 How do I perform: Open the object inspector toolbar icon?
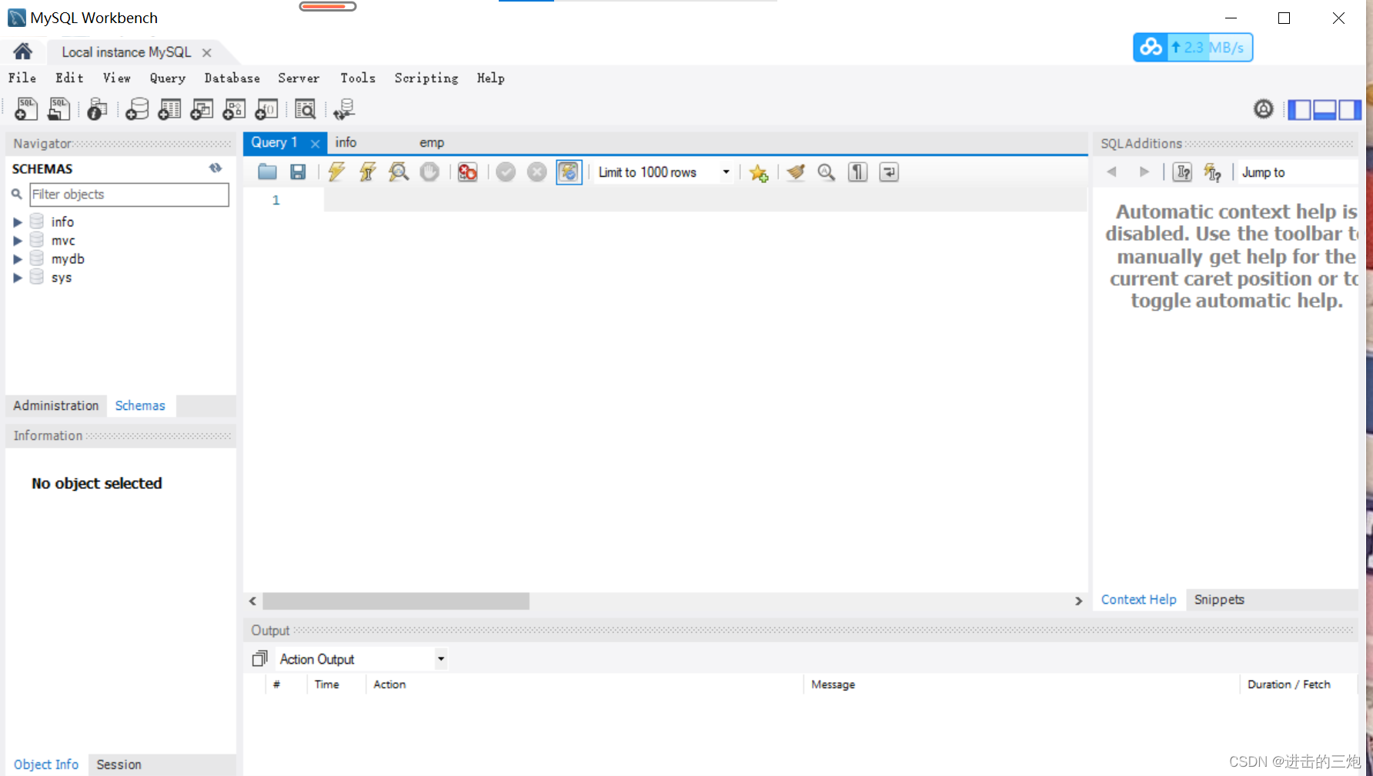[96, 109]
